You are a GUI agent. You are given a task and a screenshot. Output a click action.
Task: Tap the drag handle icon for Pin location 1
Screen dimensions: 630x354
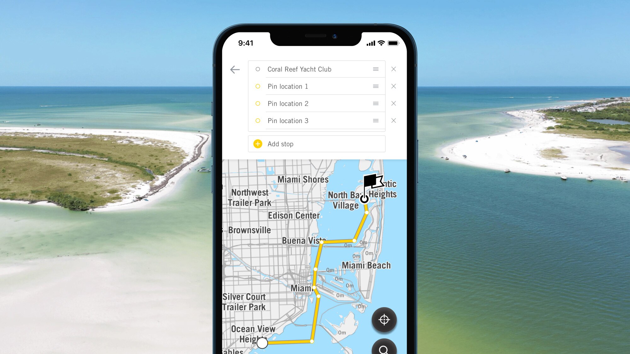click(376, 86)
